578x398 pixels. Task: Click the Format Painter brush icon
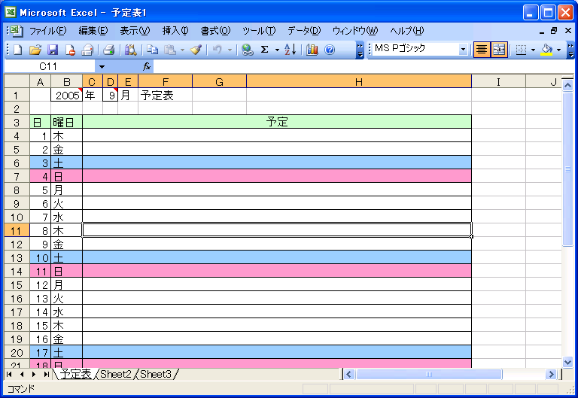[196, 50]
